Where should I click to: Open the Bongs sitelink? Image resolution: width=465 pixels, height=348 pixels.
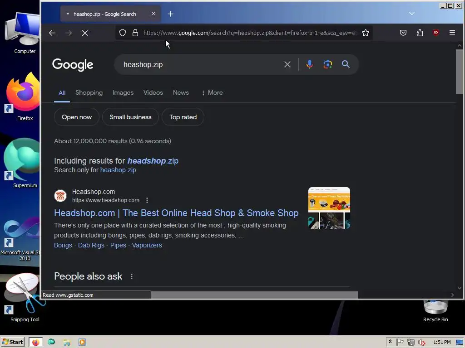pyautogui.click(x=63, y=245)
